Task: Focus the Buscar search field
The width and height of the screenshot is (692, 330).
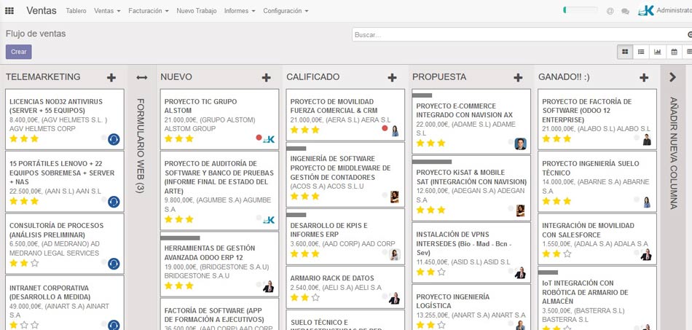Action: tap(521, 35)
